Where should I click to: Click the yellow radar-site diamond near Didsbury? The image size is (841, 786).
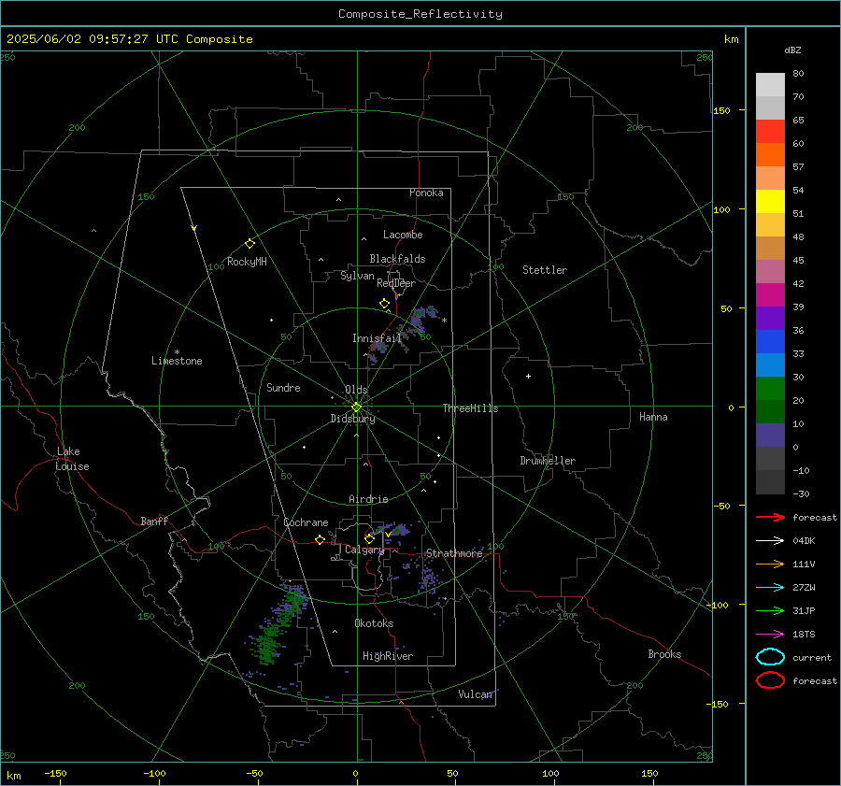click(x=356, y=407)
